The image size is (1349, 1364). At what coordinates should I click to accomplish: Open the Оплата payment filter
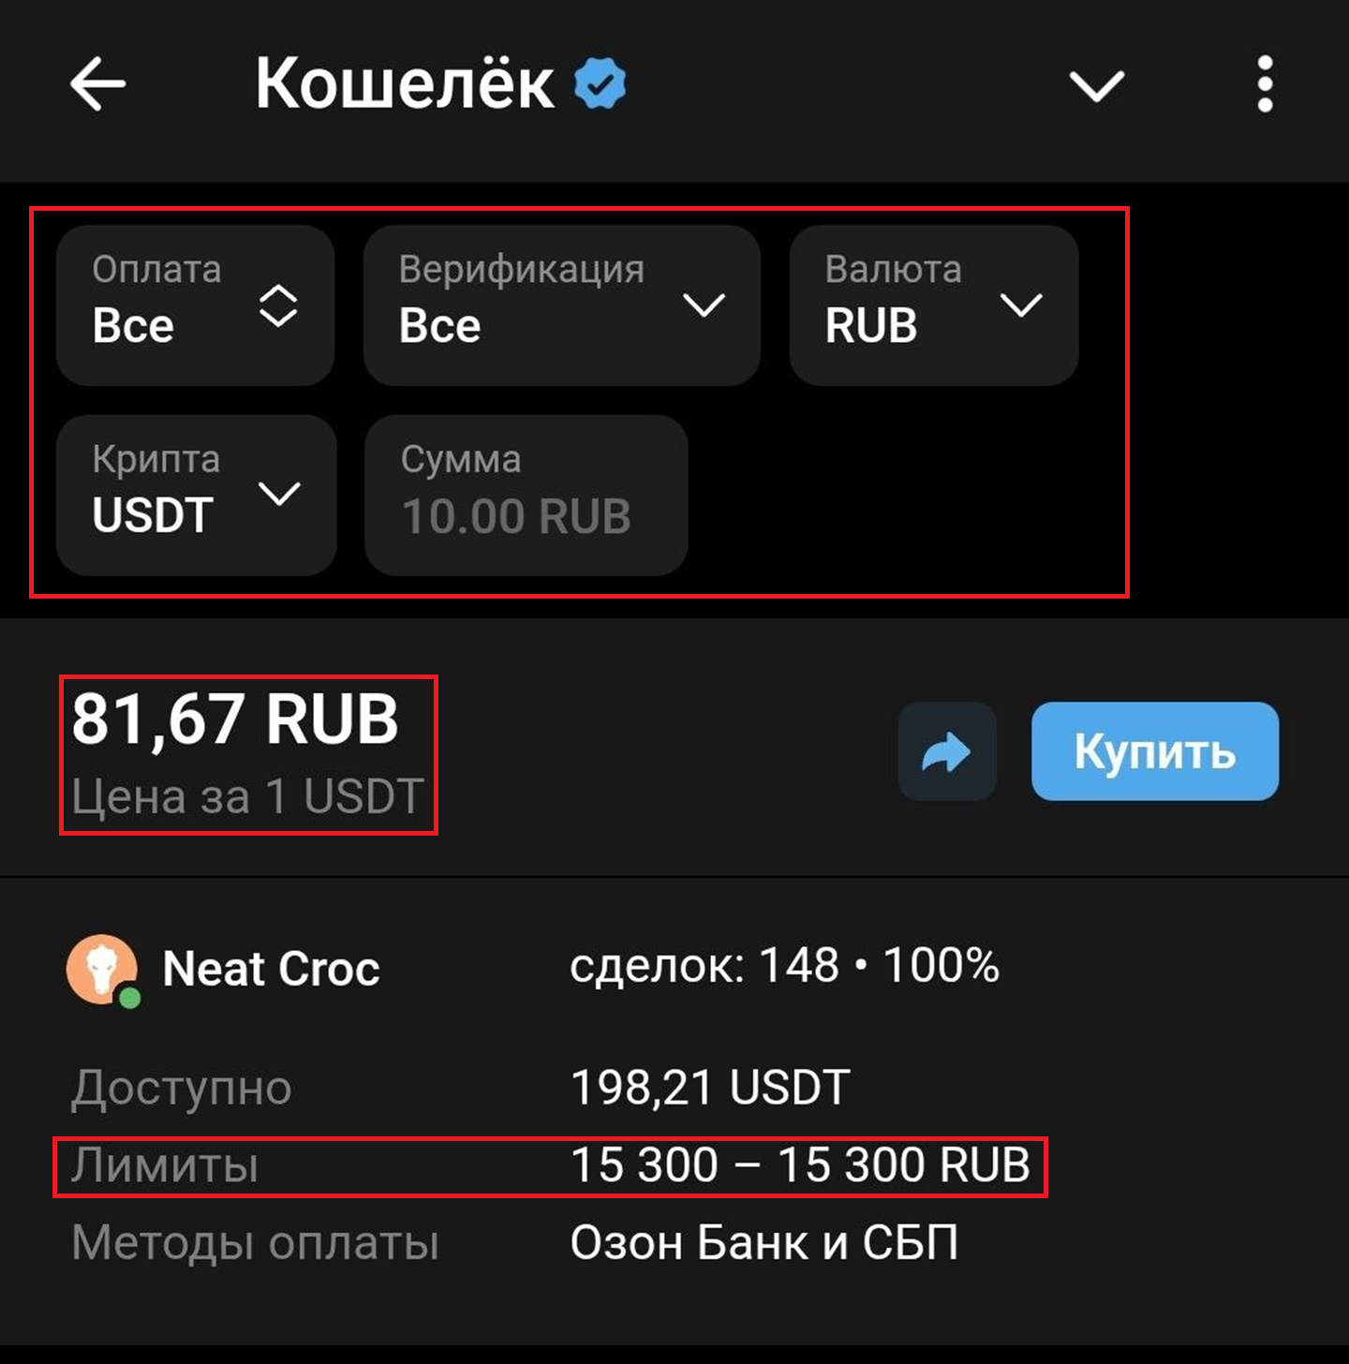click(x=195, y=305)
